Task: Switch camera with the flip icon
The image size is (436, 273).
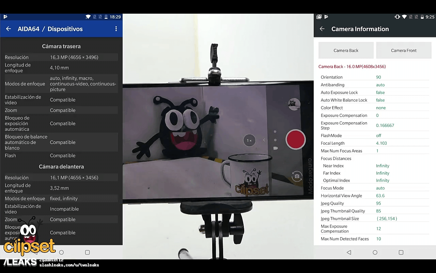Action: tap(297, 176)
